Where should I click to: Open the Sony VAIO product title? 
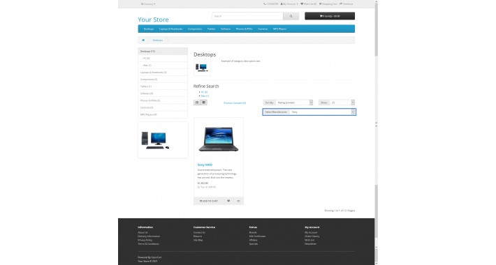pos(205,165)
